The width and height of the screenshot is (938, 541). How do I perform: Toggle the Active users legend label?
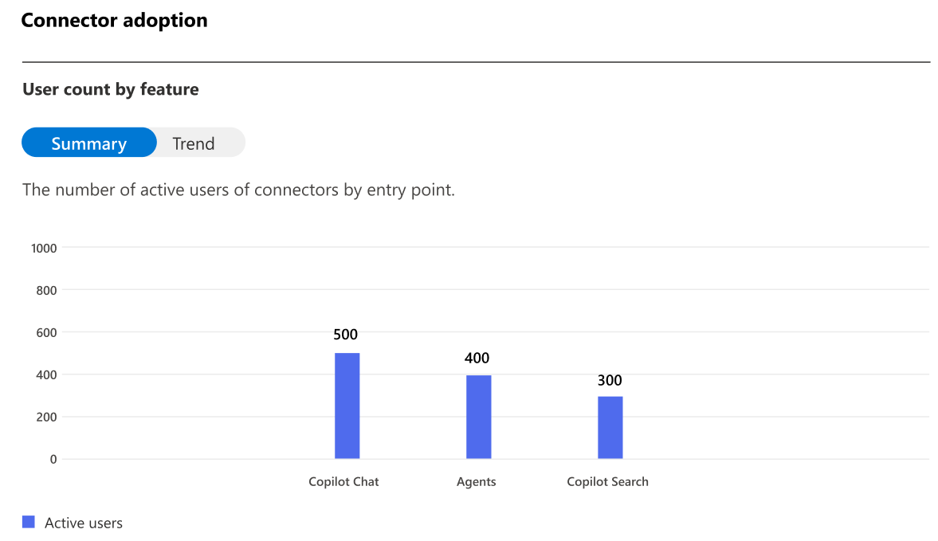(x=84, y=523)
